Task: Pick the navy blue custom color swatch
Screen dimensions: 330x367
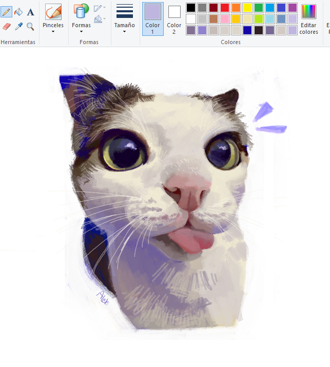Action: click(247, 30)
